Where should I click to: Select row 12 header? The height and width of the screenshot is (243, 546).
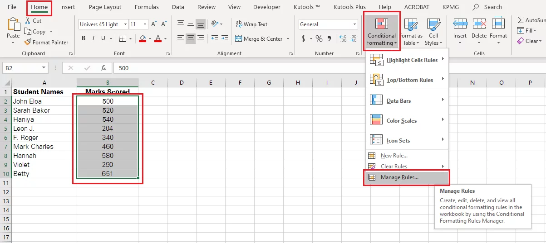[5, 192]
